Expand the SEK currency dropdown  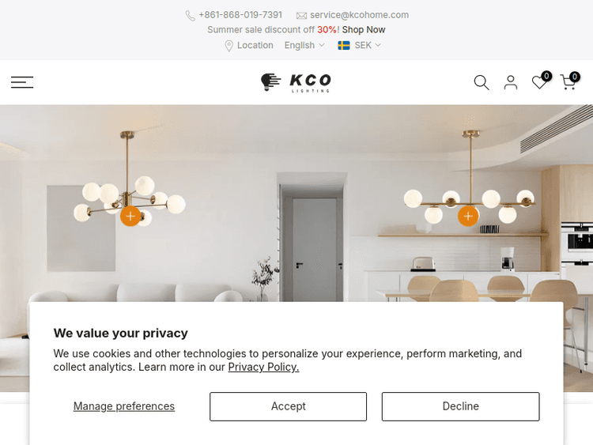pos(368,45)
